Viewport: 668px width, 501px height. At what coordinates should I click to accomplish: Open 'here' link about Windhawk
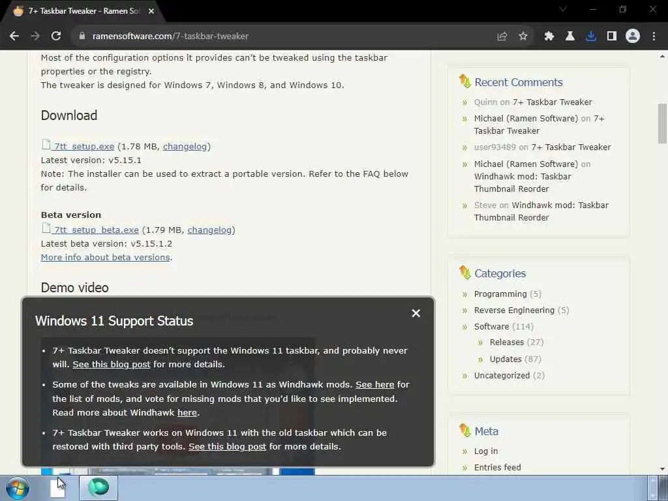point(187,413)
